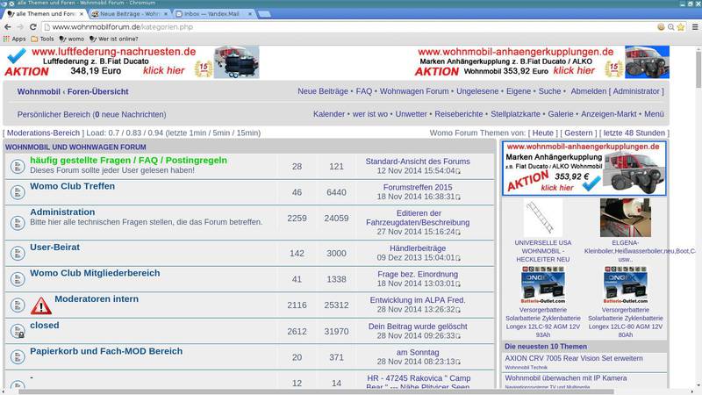Viewport: 702px width, 395px height.
Task: Close the Yandex.Mail tab
Action: [x=250, y=14]
